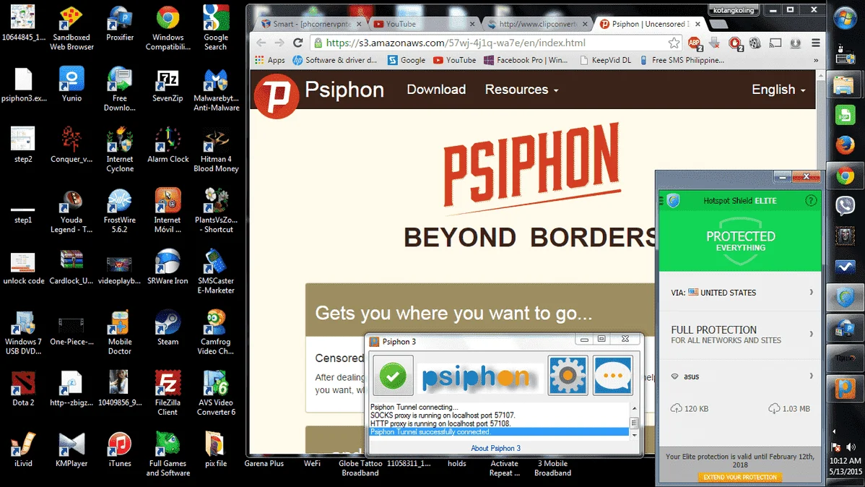Open the Free SMS Philippine bookmark
The height and width of the screenshot is (487, 865).
point(682,60)
